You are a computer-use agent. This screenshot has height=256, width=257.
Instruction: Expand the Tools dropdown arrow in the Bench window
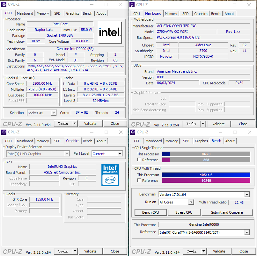tap(203, 251)
